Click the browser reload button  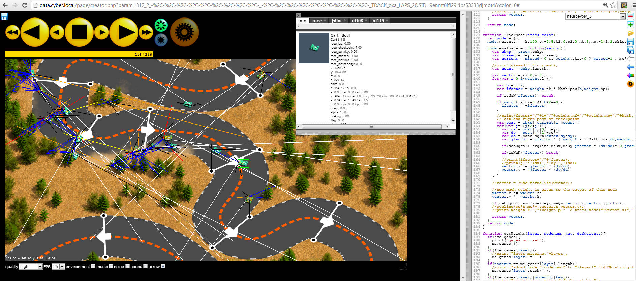(x=25, y=5)
